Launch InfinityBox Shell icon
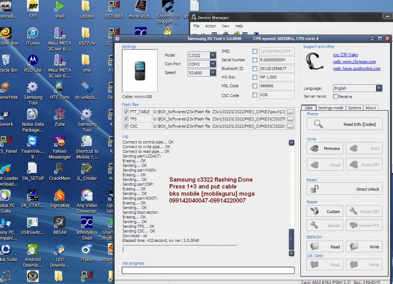Viewport: 393px width, 284px height. 87,229
